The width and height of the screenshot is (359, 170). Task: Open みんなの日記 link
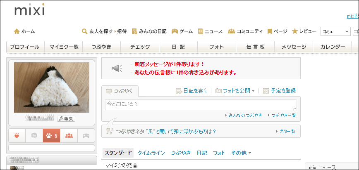coord(153,31)
